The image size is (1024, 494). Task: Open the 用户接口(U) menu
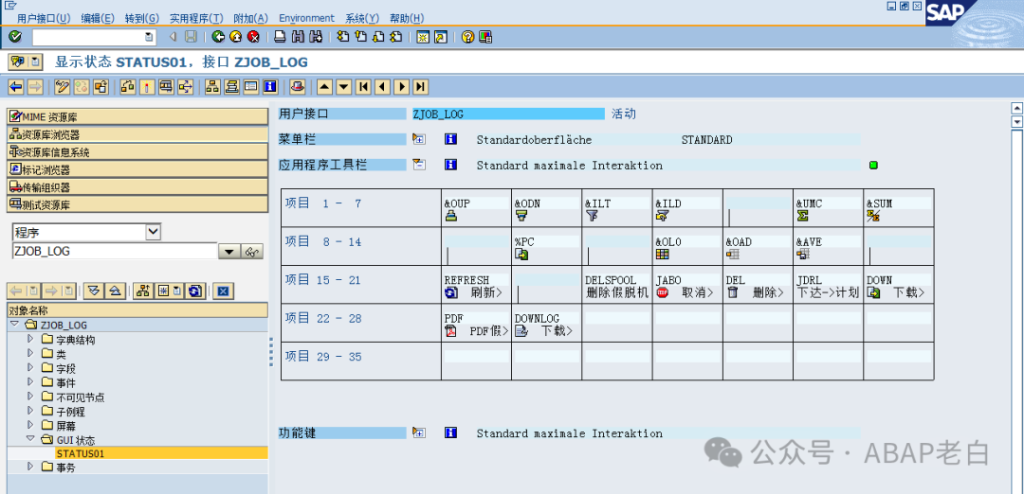[43, 18]
